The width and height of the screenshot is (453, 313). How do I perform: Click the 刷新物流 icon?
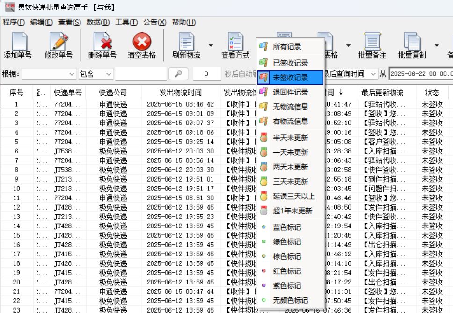(x=186, y=42)
